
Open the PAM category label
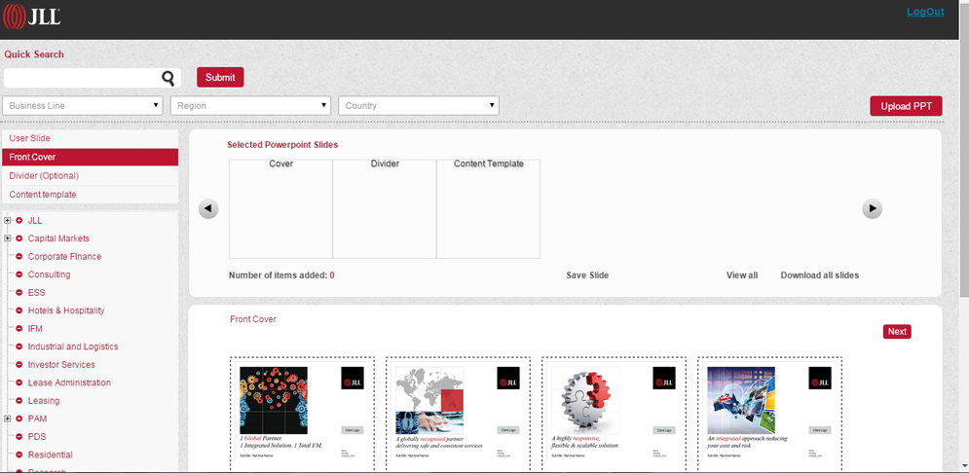pyautogui.click(x=38, y=418)
